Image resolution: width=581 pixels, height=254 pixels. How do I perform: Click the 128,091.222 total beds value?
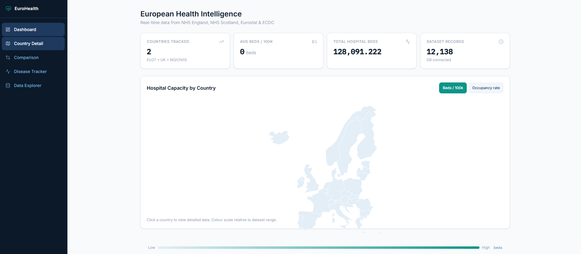357,52
